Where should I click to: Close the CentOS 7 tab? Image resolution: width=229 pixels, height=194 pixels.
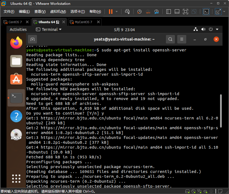(27, 22)
